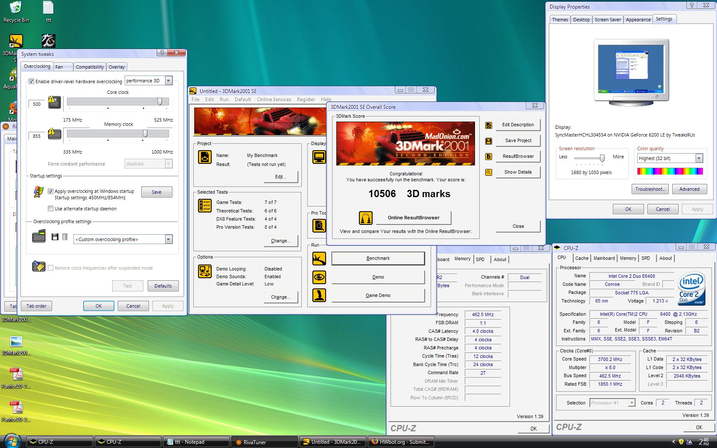The height and width of the screenshot is (448, 717).
Task: Switch to RivaTuner taskbar button
Action: click(x=264, y=442)
